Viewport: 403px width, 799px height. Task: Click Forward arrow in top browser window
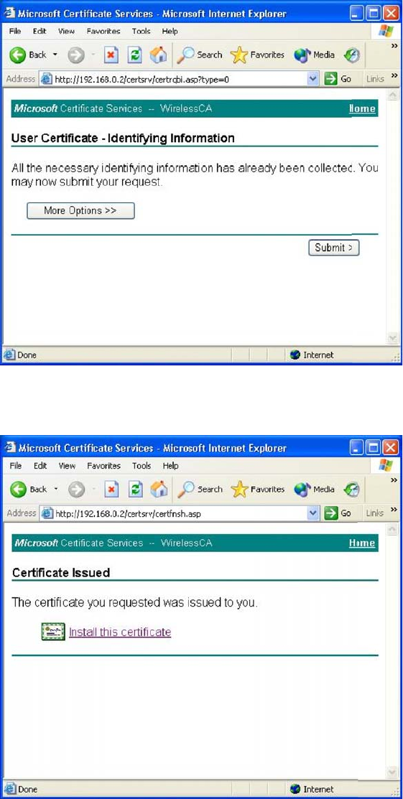click(x=75, y=55)
